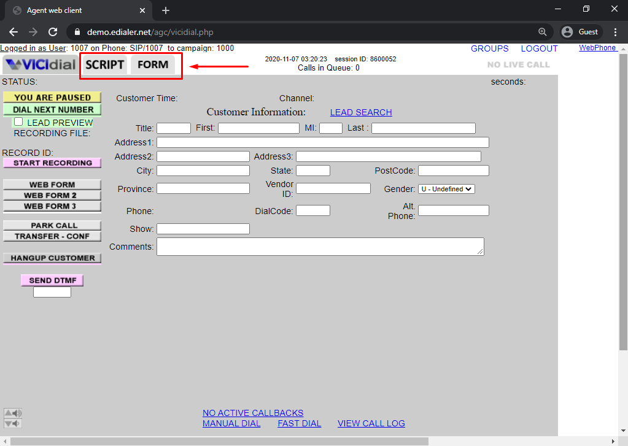Viewport: 628px width, 446px height.
Task: Switch to the SCRIPT tab
Action: (x=105, y=65)
